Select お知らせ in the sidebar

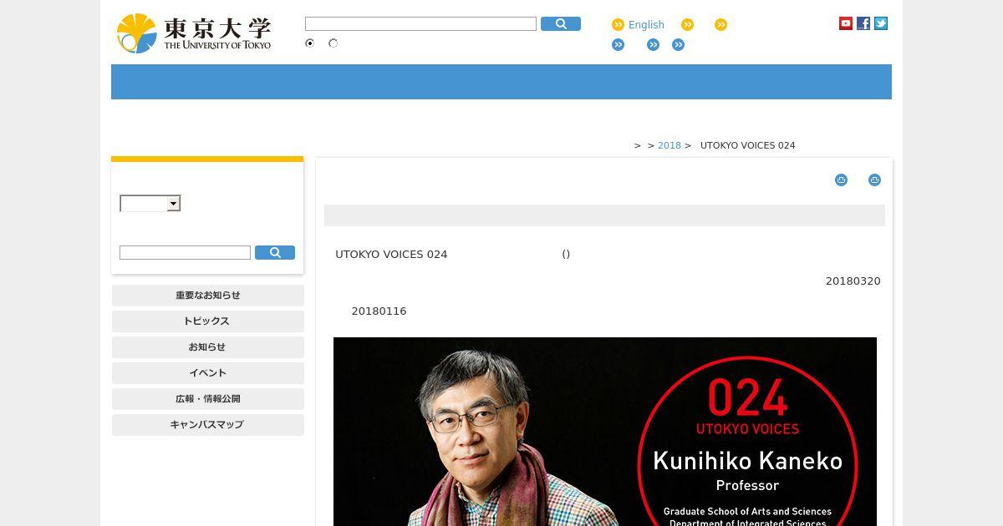[x=207, y=347]
